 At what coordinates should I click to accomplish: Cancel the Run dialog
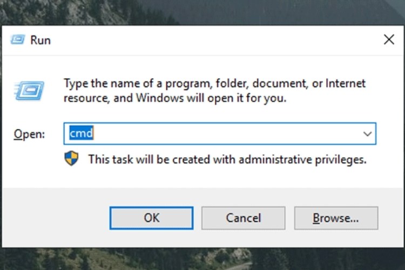click(x=244, y=218)
